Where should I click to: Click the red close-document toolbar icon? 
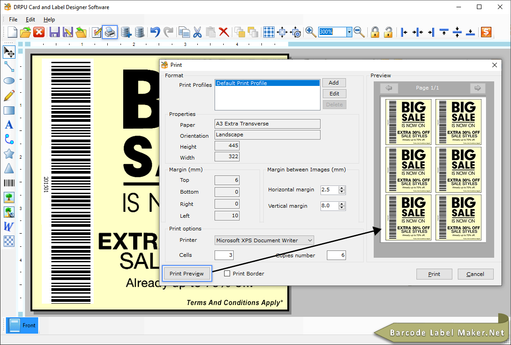click(x=39, y=32)
